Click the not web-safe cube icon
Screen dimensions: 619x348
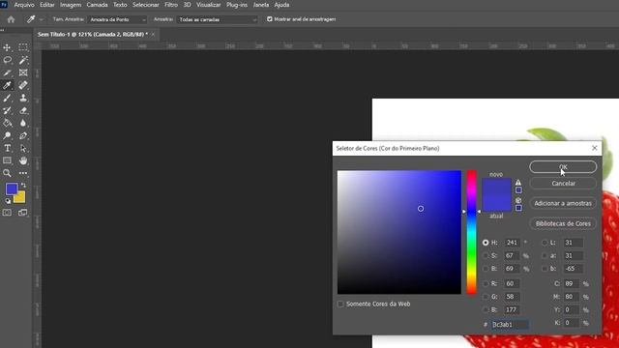click(518, 200)
